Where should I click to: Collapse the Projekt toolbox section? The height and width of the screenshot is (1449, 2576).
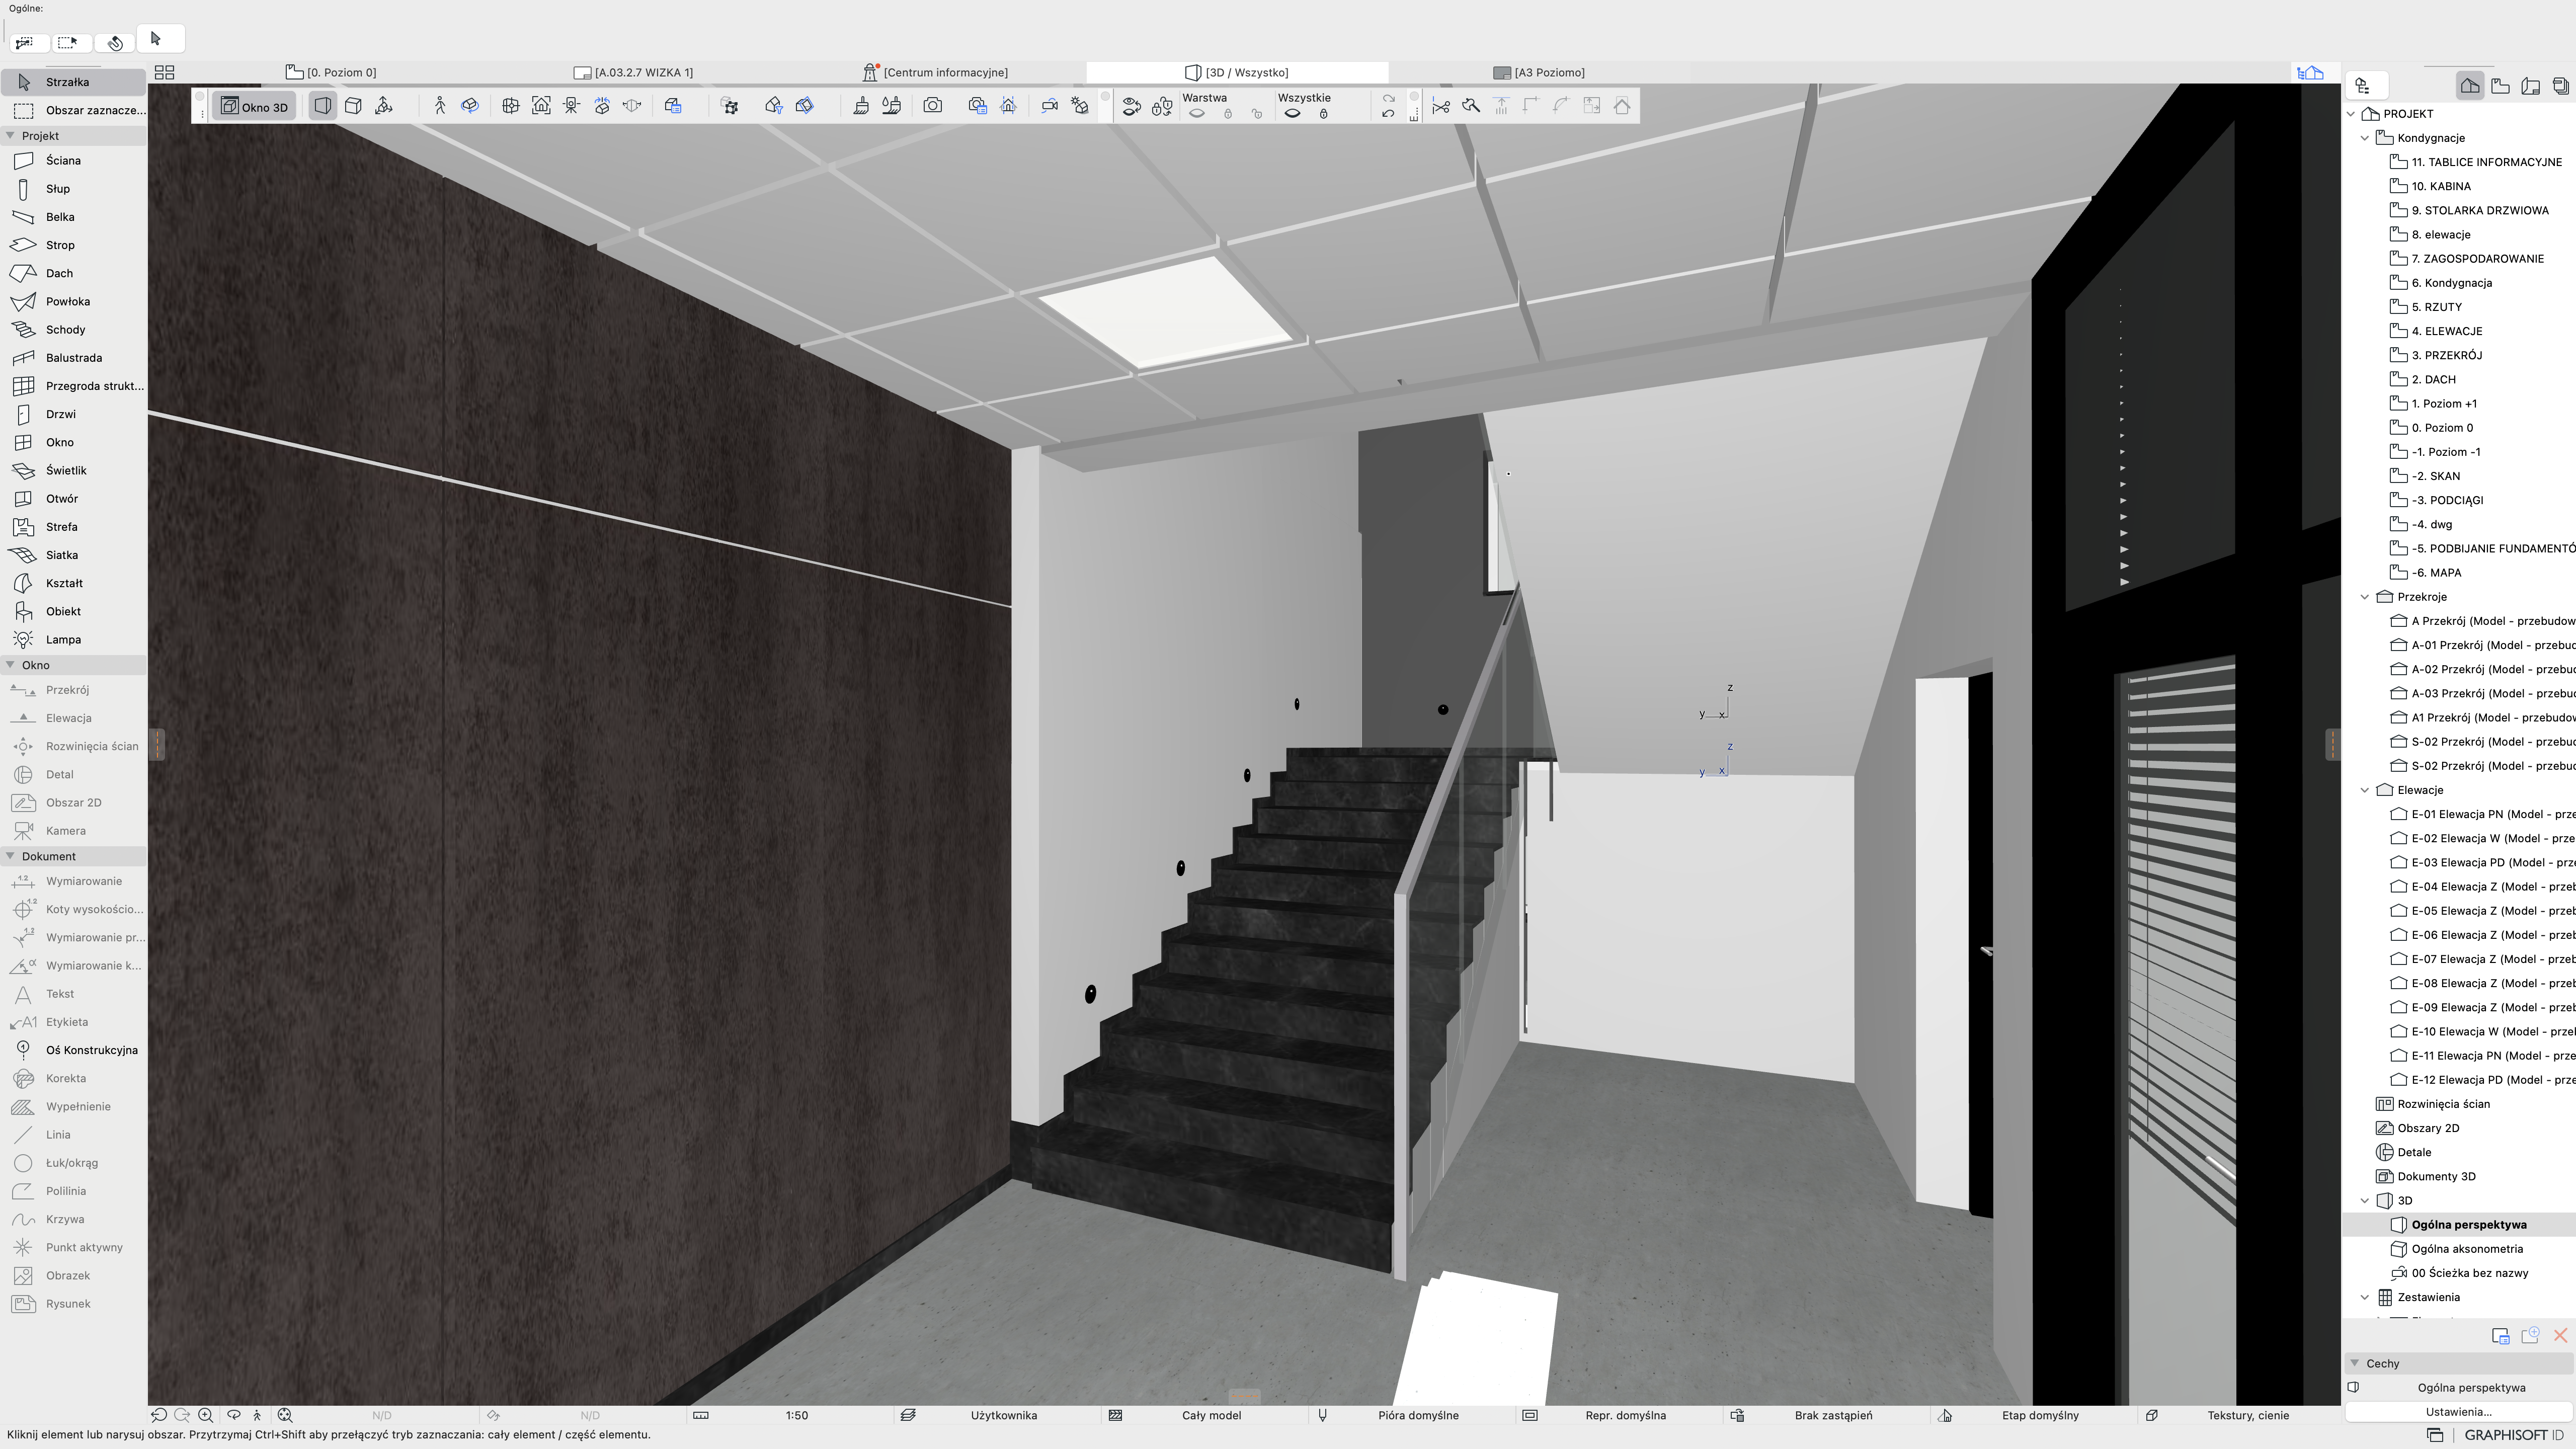click(10, 136)
